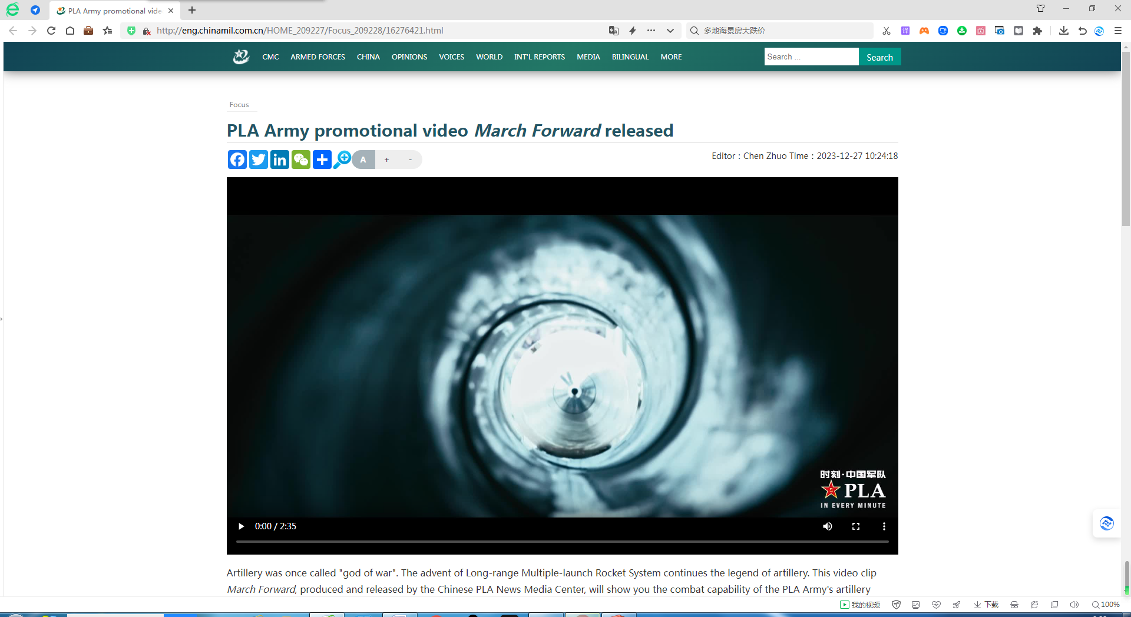Open the reading-mode book extension icon

1018,31
